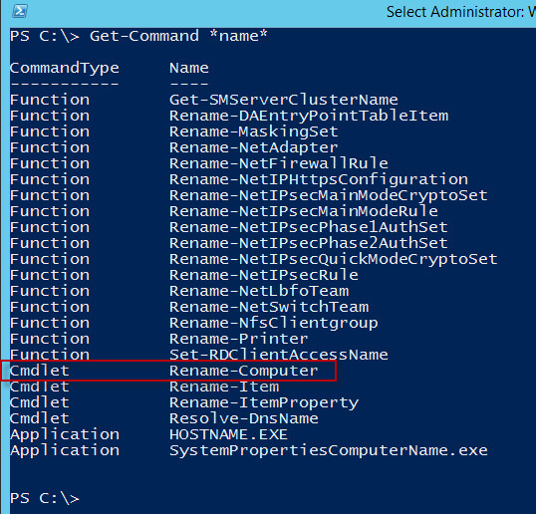This screenshot has width=536, height=514.
Task: Click the PowerShell icon in title bar
Action: tap(20, 11)
